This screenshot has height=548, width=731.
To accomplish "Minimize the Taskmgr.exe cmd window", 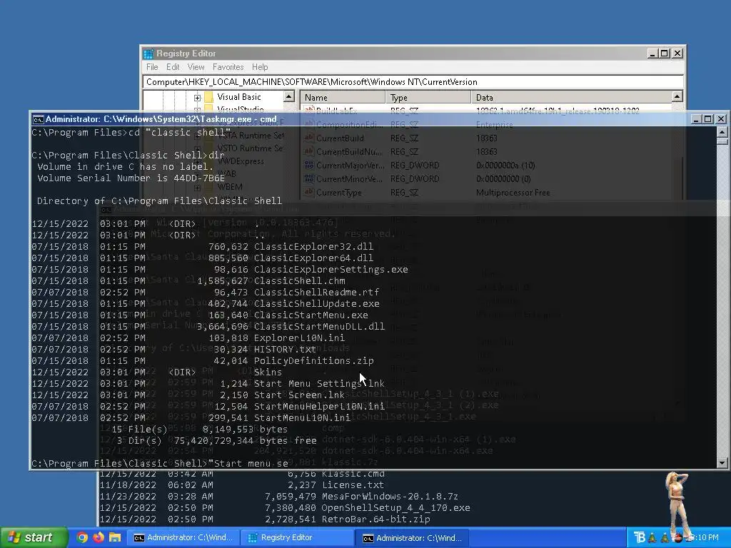I will (696, 119).
